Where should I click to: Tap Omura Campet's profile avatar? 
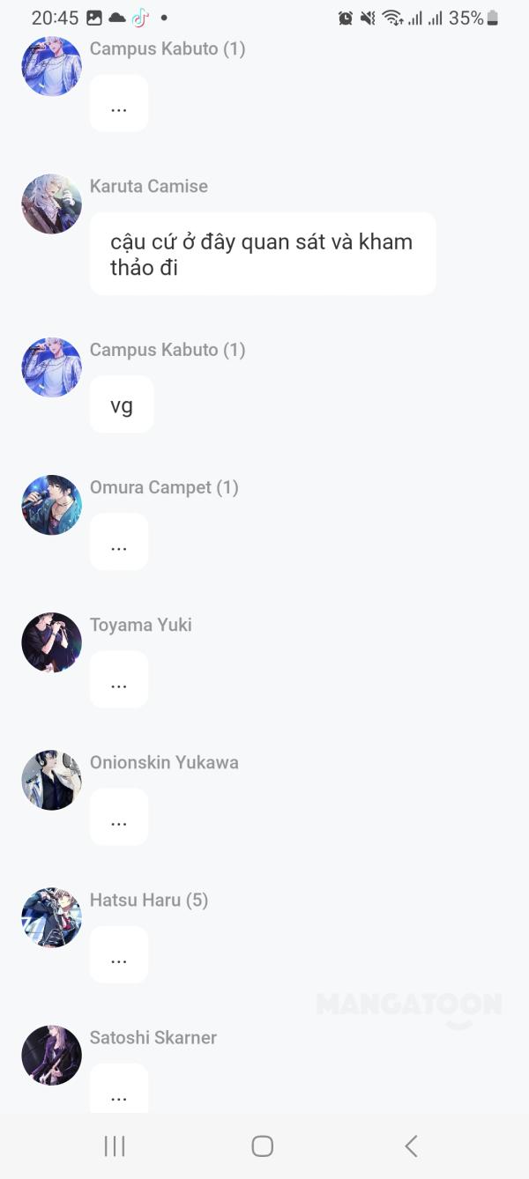[x=52, y=505]
